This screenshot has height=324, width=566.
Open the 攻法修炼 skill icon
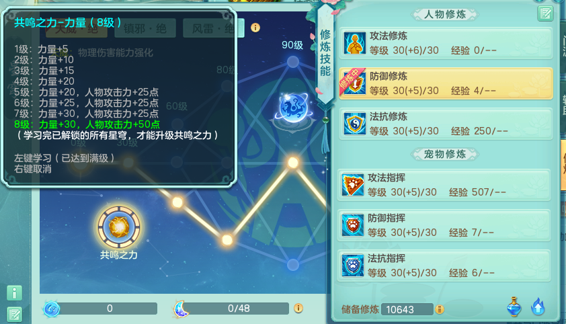[355, 43]
